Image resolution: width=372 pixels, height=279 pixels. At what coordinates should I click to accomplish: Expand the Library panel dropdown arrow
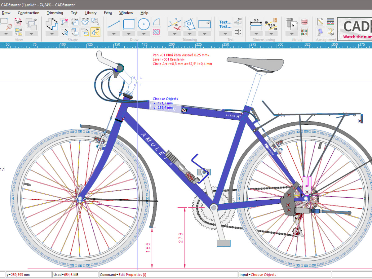click(292, 34)
